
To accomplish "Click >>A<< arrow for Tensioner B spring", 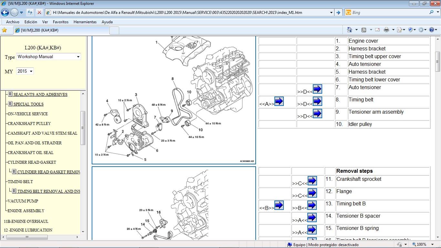I will pyautogui.click(x=312, y=230).
